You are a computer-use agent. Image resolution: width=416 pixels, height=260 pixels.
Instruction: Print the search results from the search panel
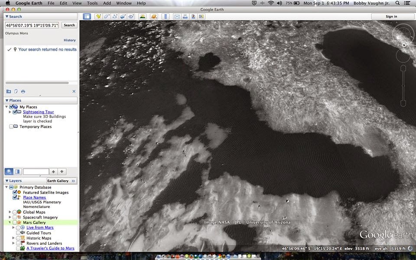tap(23, 91)
